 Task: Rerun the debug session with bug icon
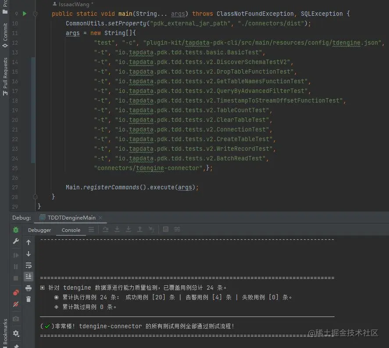[16, 230]
